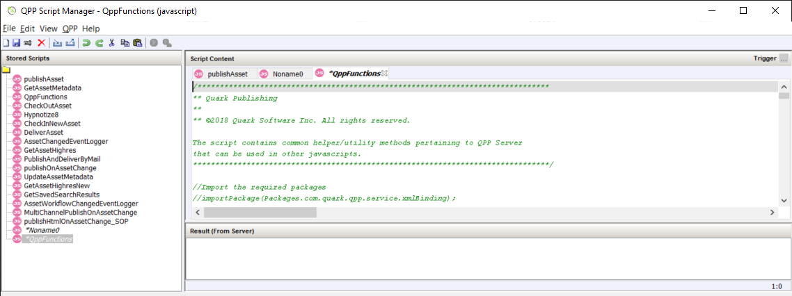Image resolution: width=792 pixels, height=296 pixels.
Task: Click the code editor scroll up arrow
Action: click(784, 86)
